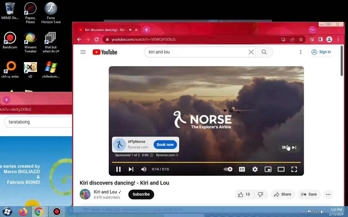This screenshot has height=217, width=348.
Task: Open the Chrome profile avatar
Action: click(x=329, y=39)
